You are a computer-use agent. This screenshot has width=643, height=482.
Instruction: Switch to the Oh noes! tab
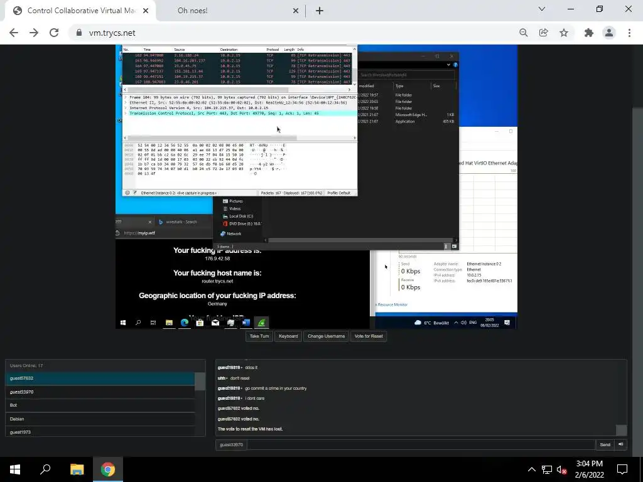[x=231, y=11]
